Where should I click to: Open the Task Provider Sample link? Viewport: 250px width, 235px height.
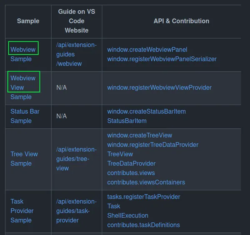click(x=22, y=211)
